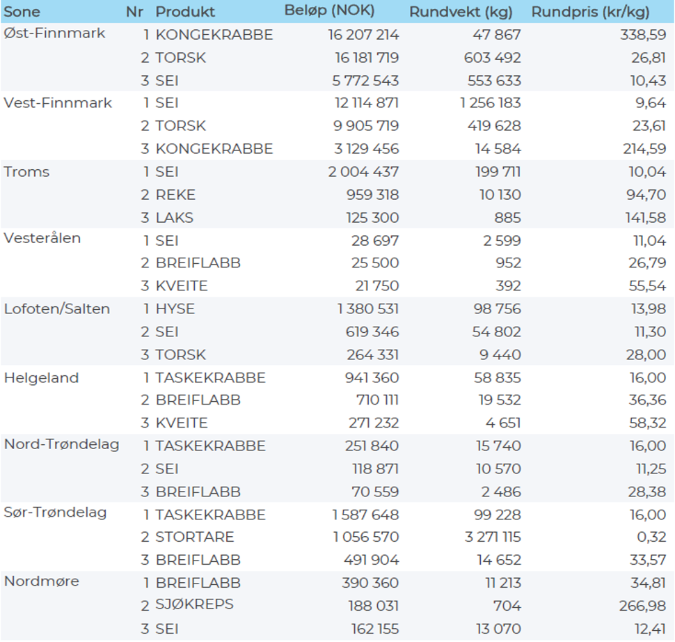Click the Troms zone label

pos(26,172)
